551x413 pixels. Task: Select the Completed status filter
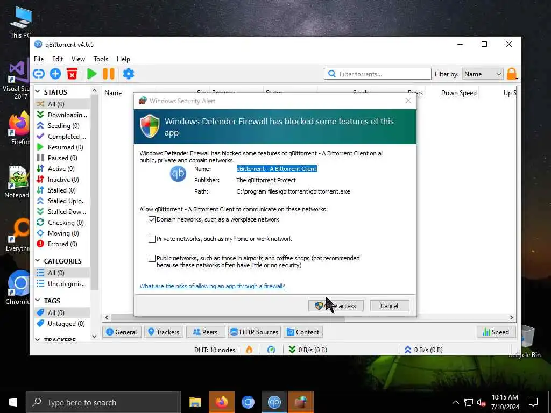click(x=62, y=136)
